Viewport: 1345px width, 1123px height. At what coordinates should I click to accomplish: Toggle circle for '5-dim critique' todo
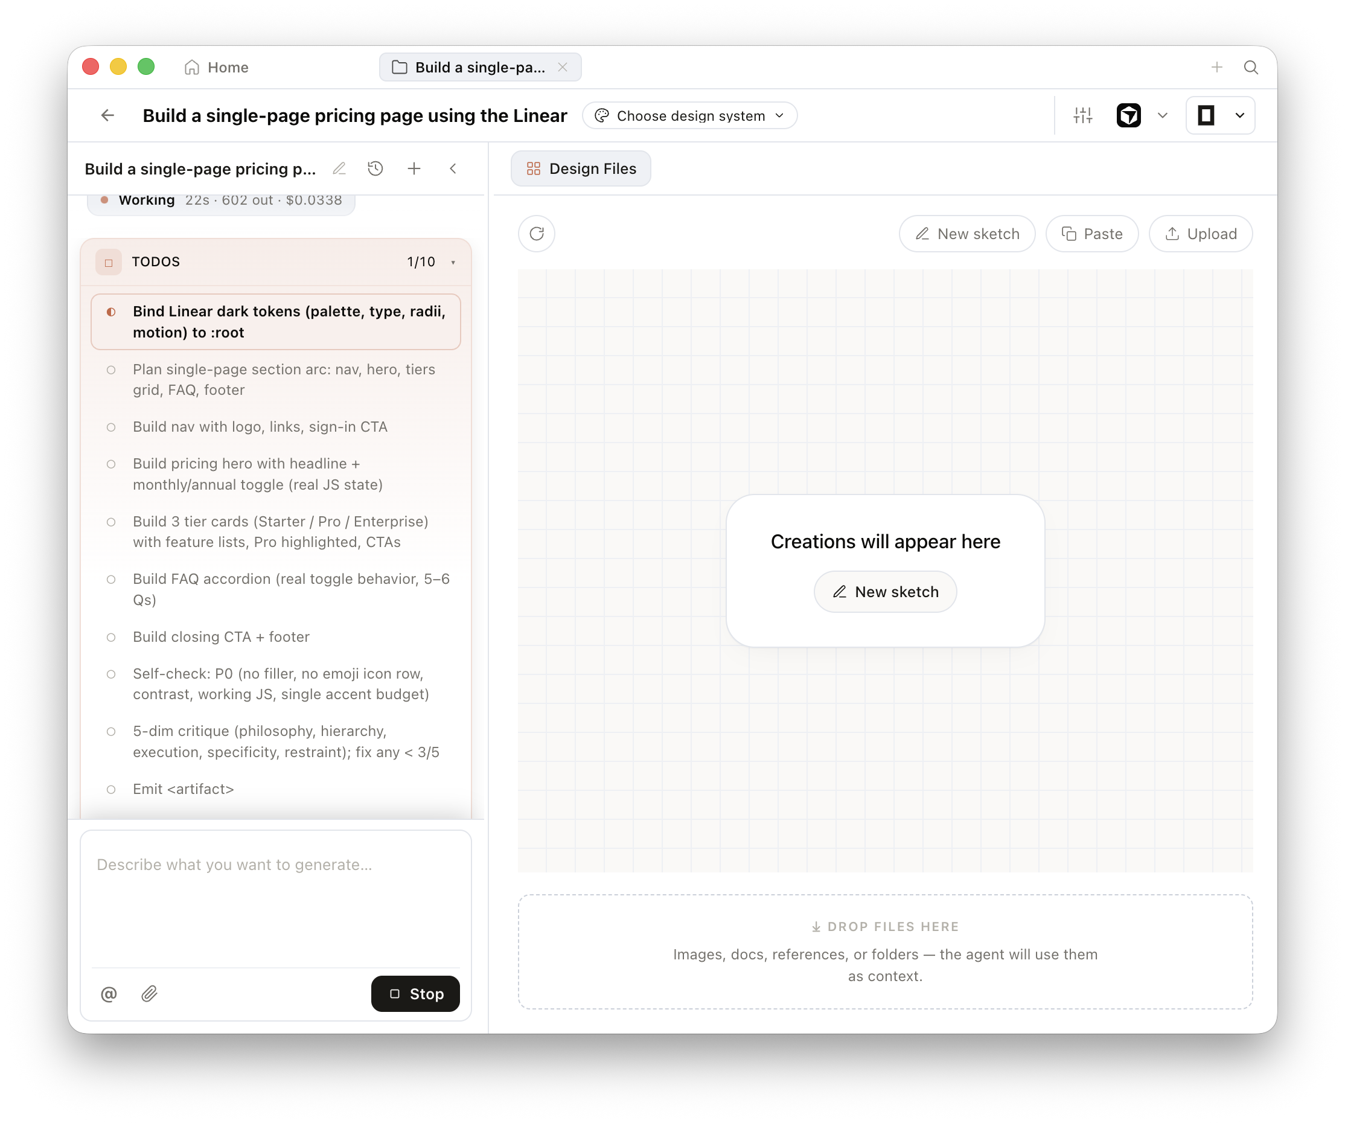tap(111, 732)
